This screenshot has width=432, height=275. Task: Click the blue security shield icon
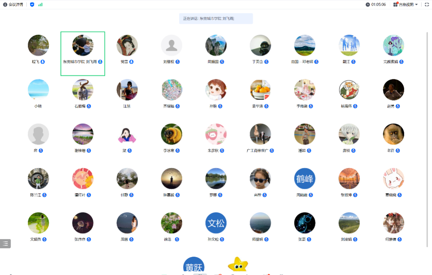32,4
